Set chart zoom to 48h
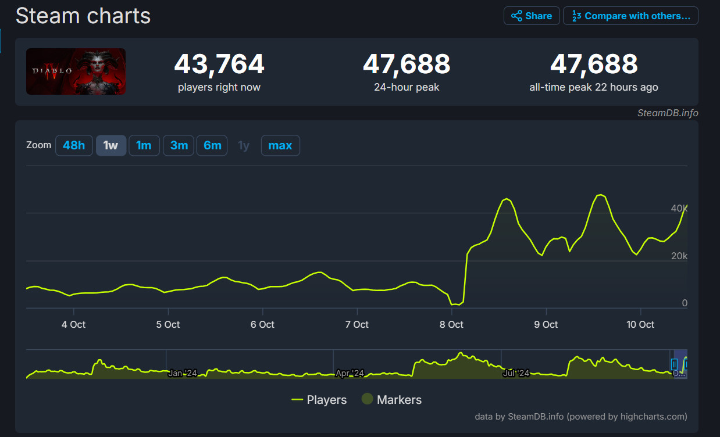This screenshot has width=720, height=437. coord(74,145)
